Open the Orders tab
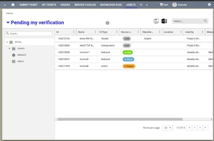214x141 pixels. (65, 5)
